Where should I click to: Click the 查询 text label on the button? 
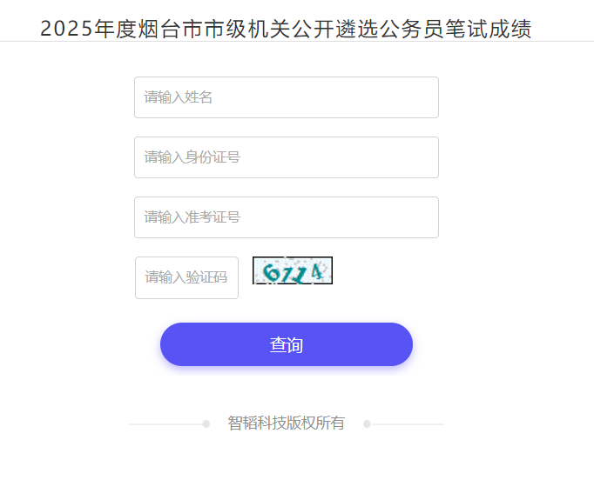287,345
